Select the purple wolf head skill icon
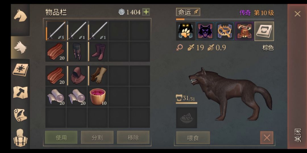This screenshot has height=153, width=307. tap(205, 31)
